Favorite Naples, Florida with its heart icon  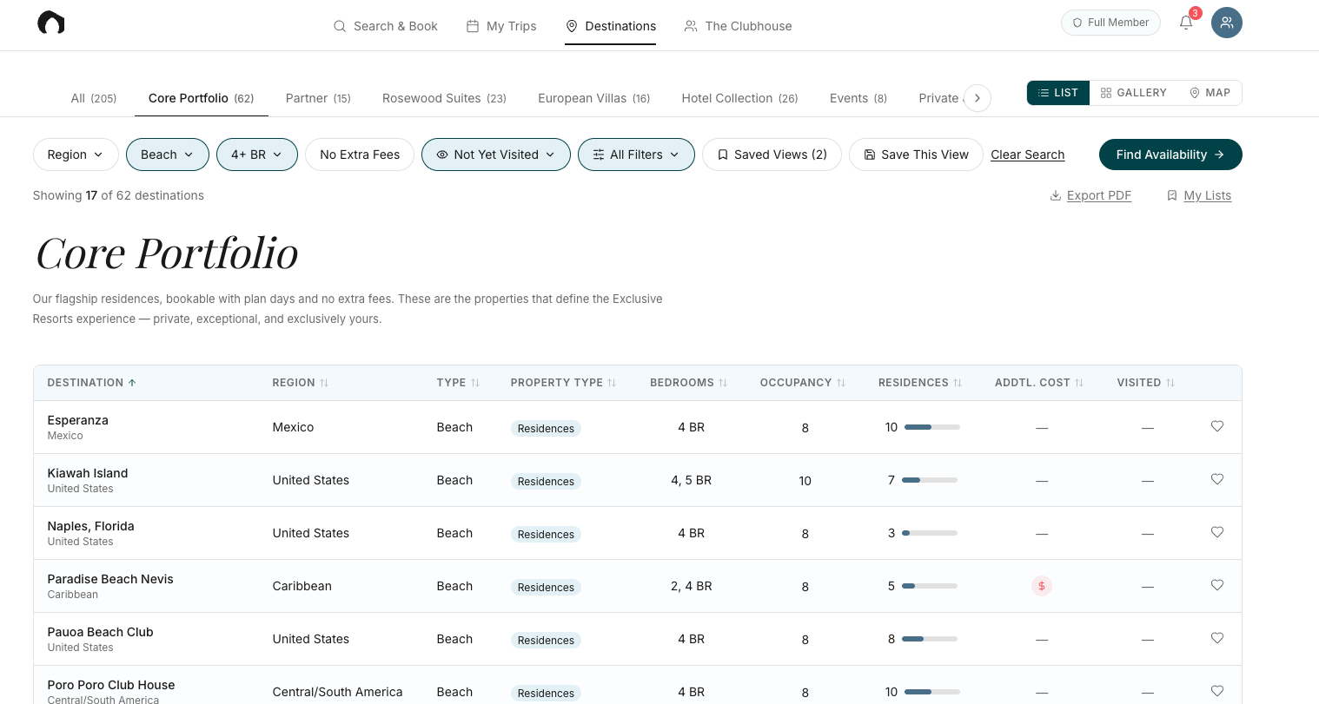[x=1217, y=532]
